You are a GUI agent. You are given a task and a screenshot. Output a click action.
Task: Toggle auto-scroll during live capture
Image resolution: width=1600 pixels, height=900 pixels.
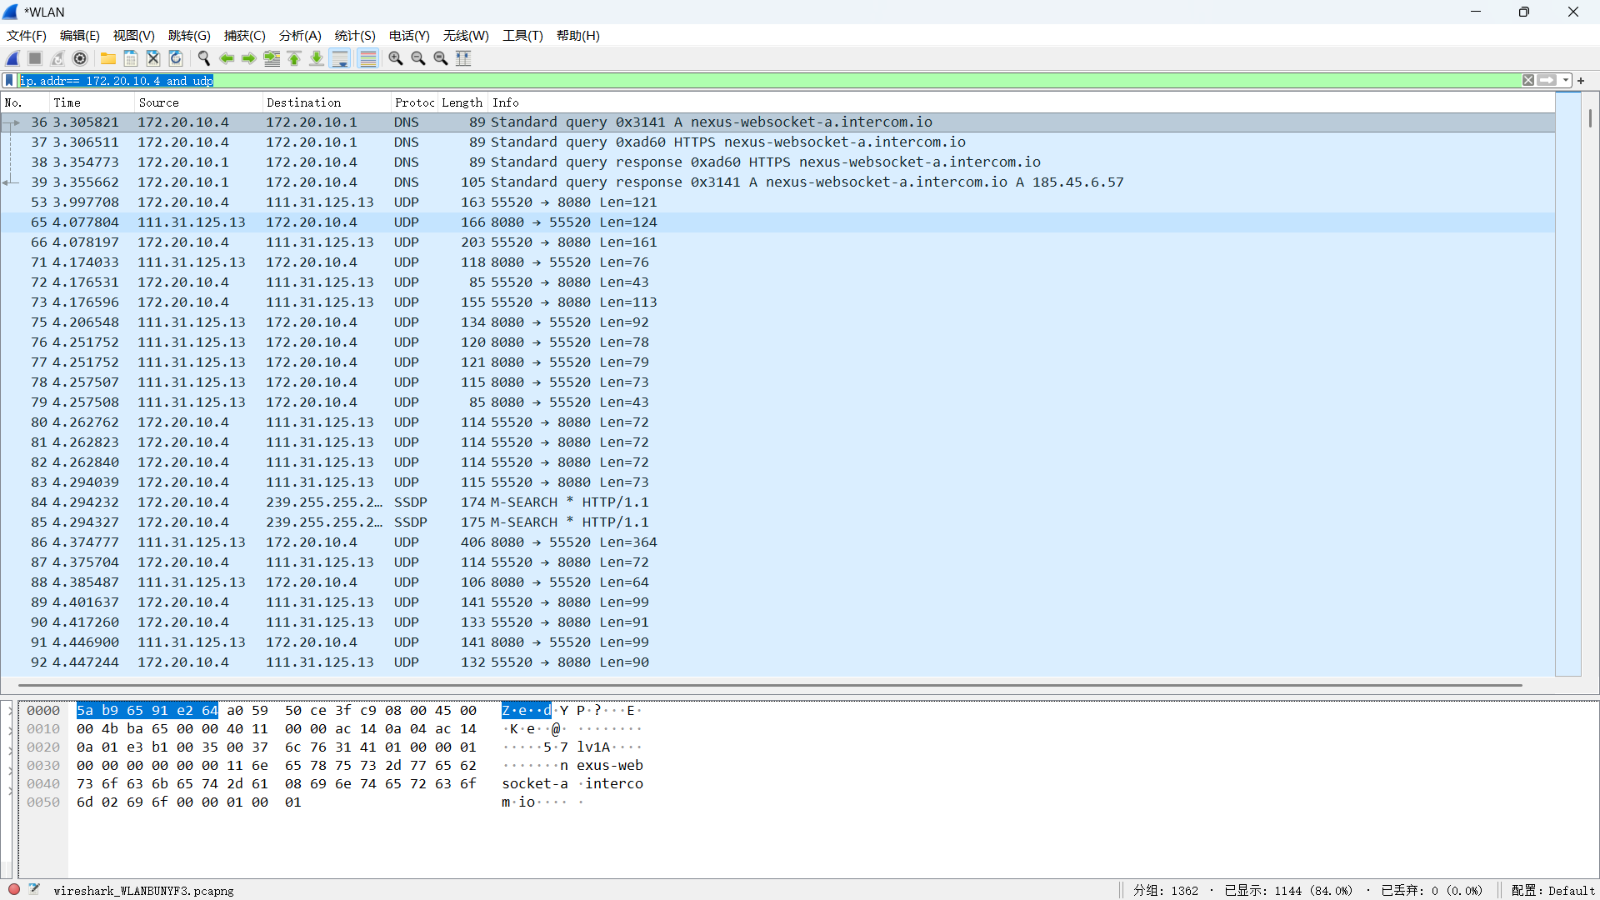pyautogui.click(x=340, y=58)
